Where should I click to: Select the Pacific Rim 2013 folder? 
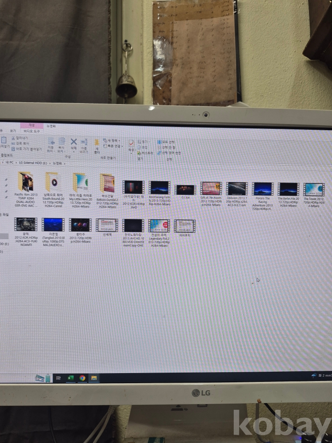pos(26,182)
